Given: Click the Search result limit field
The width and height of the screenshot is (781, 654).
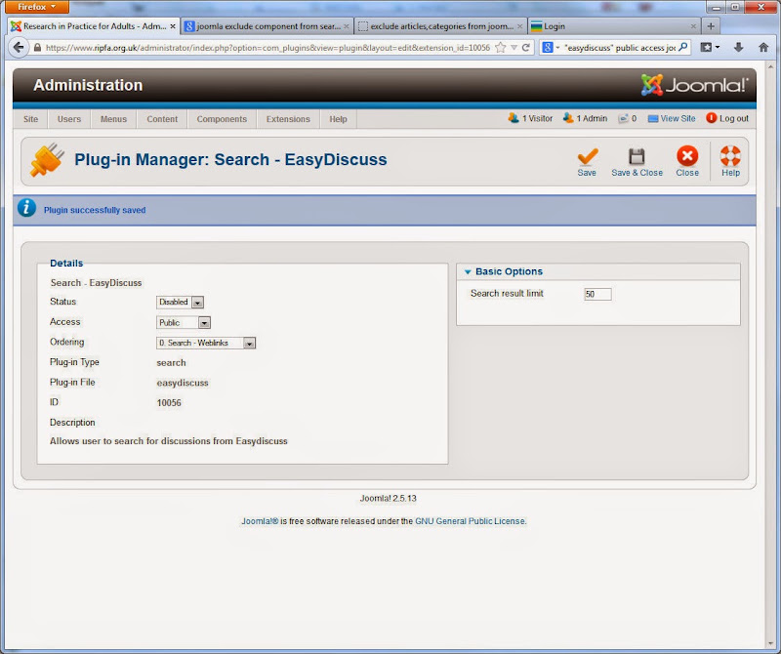Looking at the screenshot, I should click(x=597, y=294).
